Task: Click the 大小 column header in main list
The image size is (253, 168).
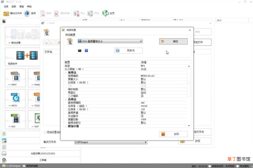Action: coord(232,21)
